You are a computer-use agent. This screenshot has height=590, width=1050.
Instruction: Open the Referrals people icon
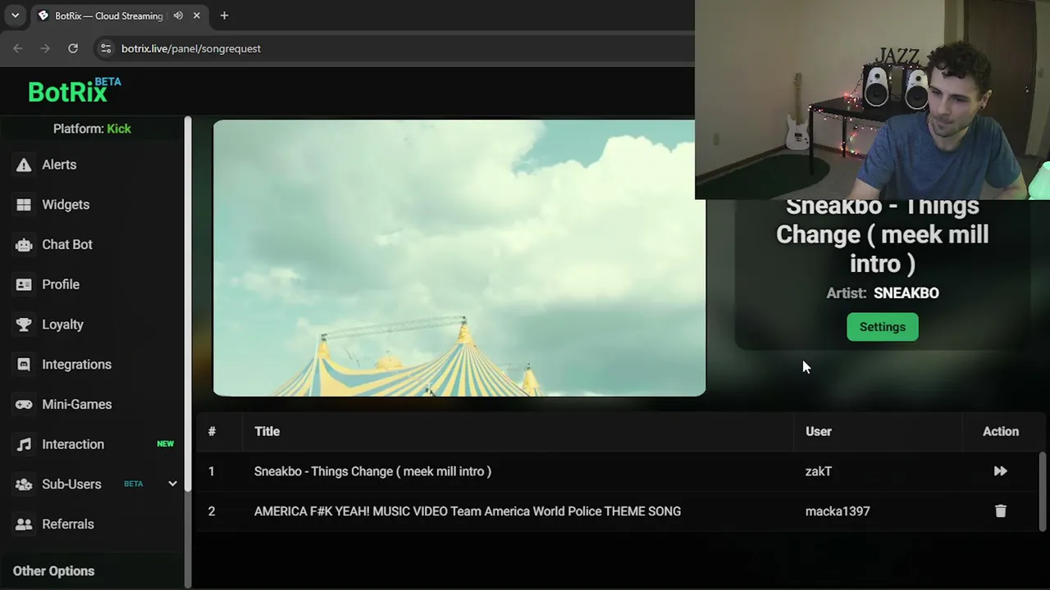(24, 524)
